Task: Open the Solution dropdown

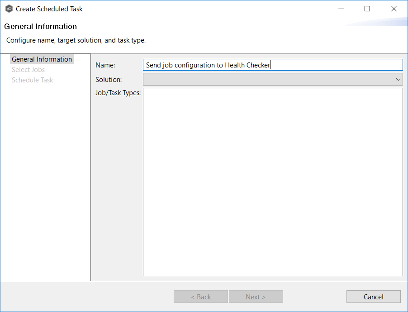Action: tap(271, 79)
